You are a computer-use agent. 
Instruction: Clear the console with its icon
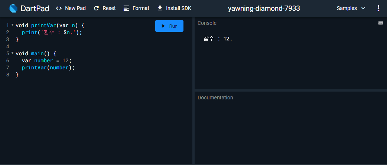(x=381, y=23)
